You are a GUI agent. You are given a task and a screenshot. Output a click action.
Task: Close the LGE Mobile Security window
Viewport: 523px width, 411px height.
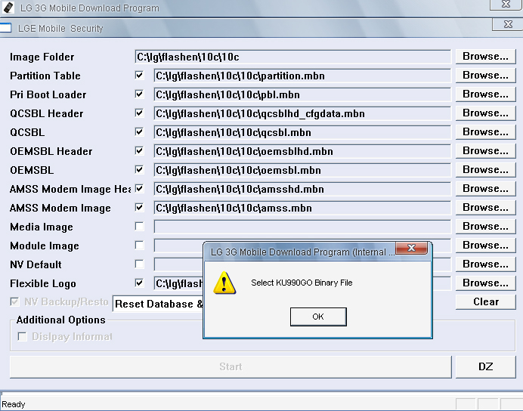point(508,24)
